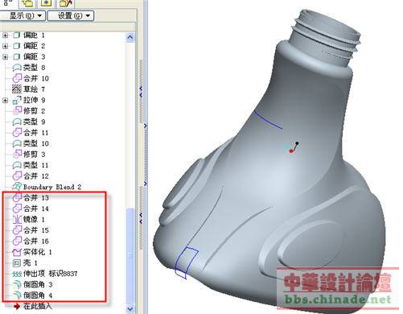Click the 实体化 1 solidify feature icon
The image size is (403, 314).
click(17, 252)
